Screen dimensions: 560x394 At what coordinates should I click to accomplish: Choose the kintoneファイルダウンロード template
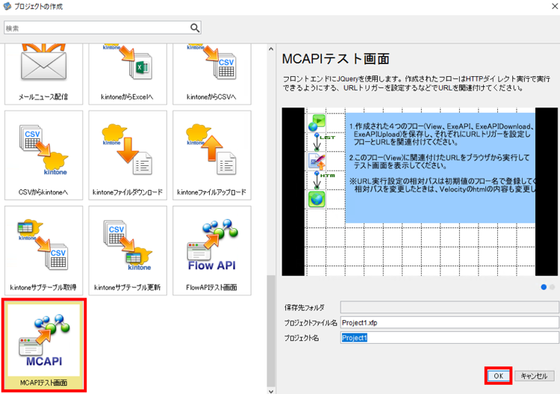[128, 156]
